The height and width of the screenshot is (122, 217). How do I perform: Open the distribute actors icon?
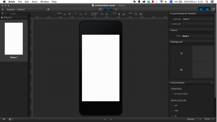point(102,14)
